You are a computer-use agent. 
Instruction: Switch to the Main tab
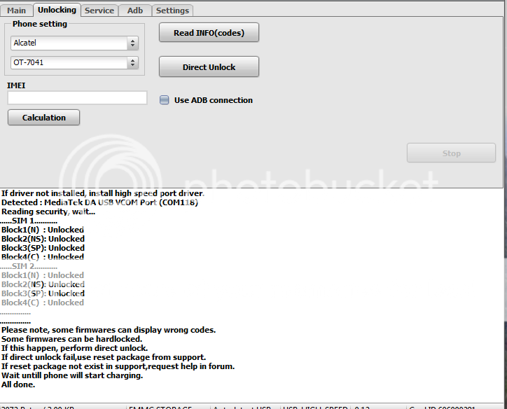coord(16,11)
